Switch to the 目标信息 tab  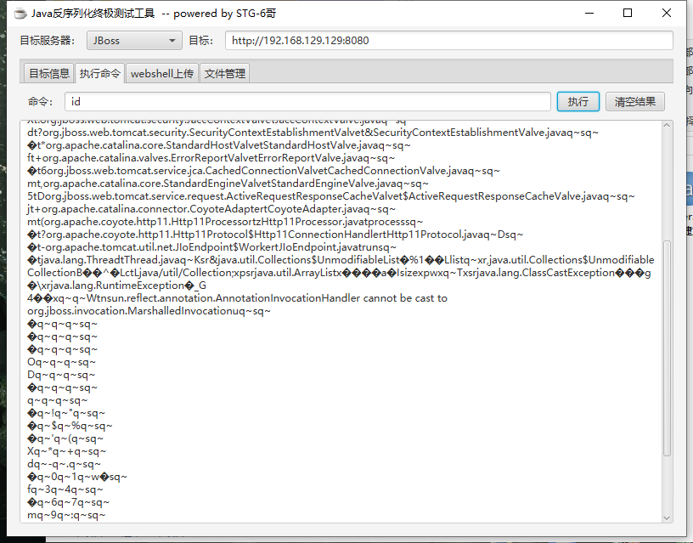tap(48, 73)
